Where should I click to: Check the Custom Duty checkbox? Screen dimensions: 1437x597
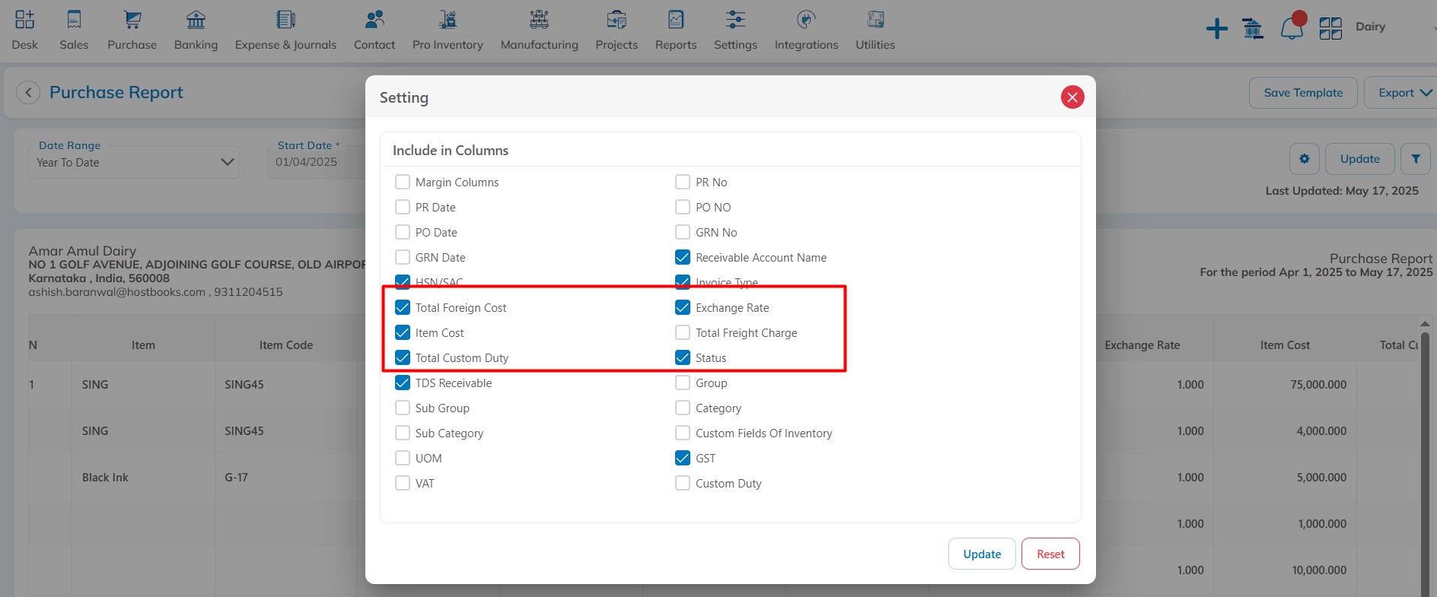683,483
